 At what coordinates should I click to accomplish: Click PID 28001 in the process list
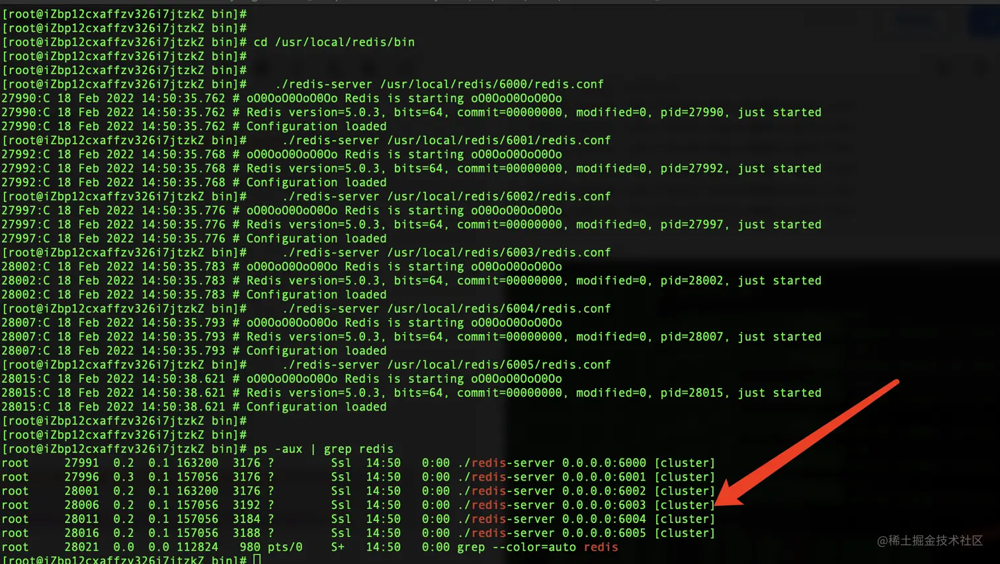(81, 491)
